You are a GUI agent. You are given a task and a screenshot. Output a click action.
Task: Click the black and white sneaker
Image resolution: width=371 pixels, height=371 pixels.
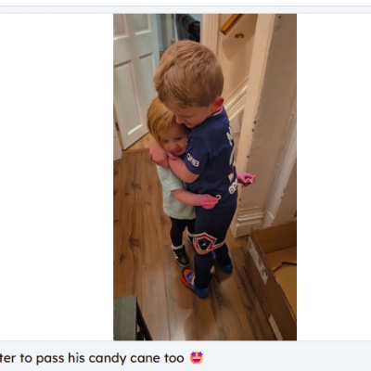(181, 255)
